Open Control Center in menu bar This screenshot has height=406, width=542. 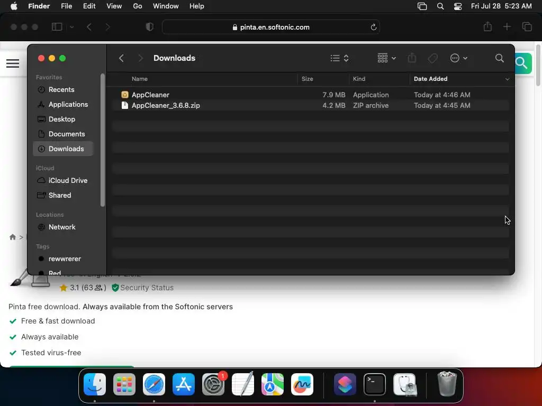tap(458, 6)
